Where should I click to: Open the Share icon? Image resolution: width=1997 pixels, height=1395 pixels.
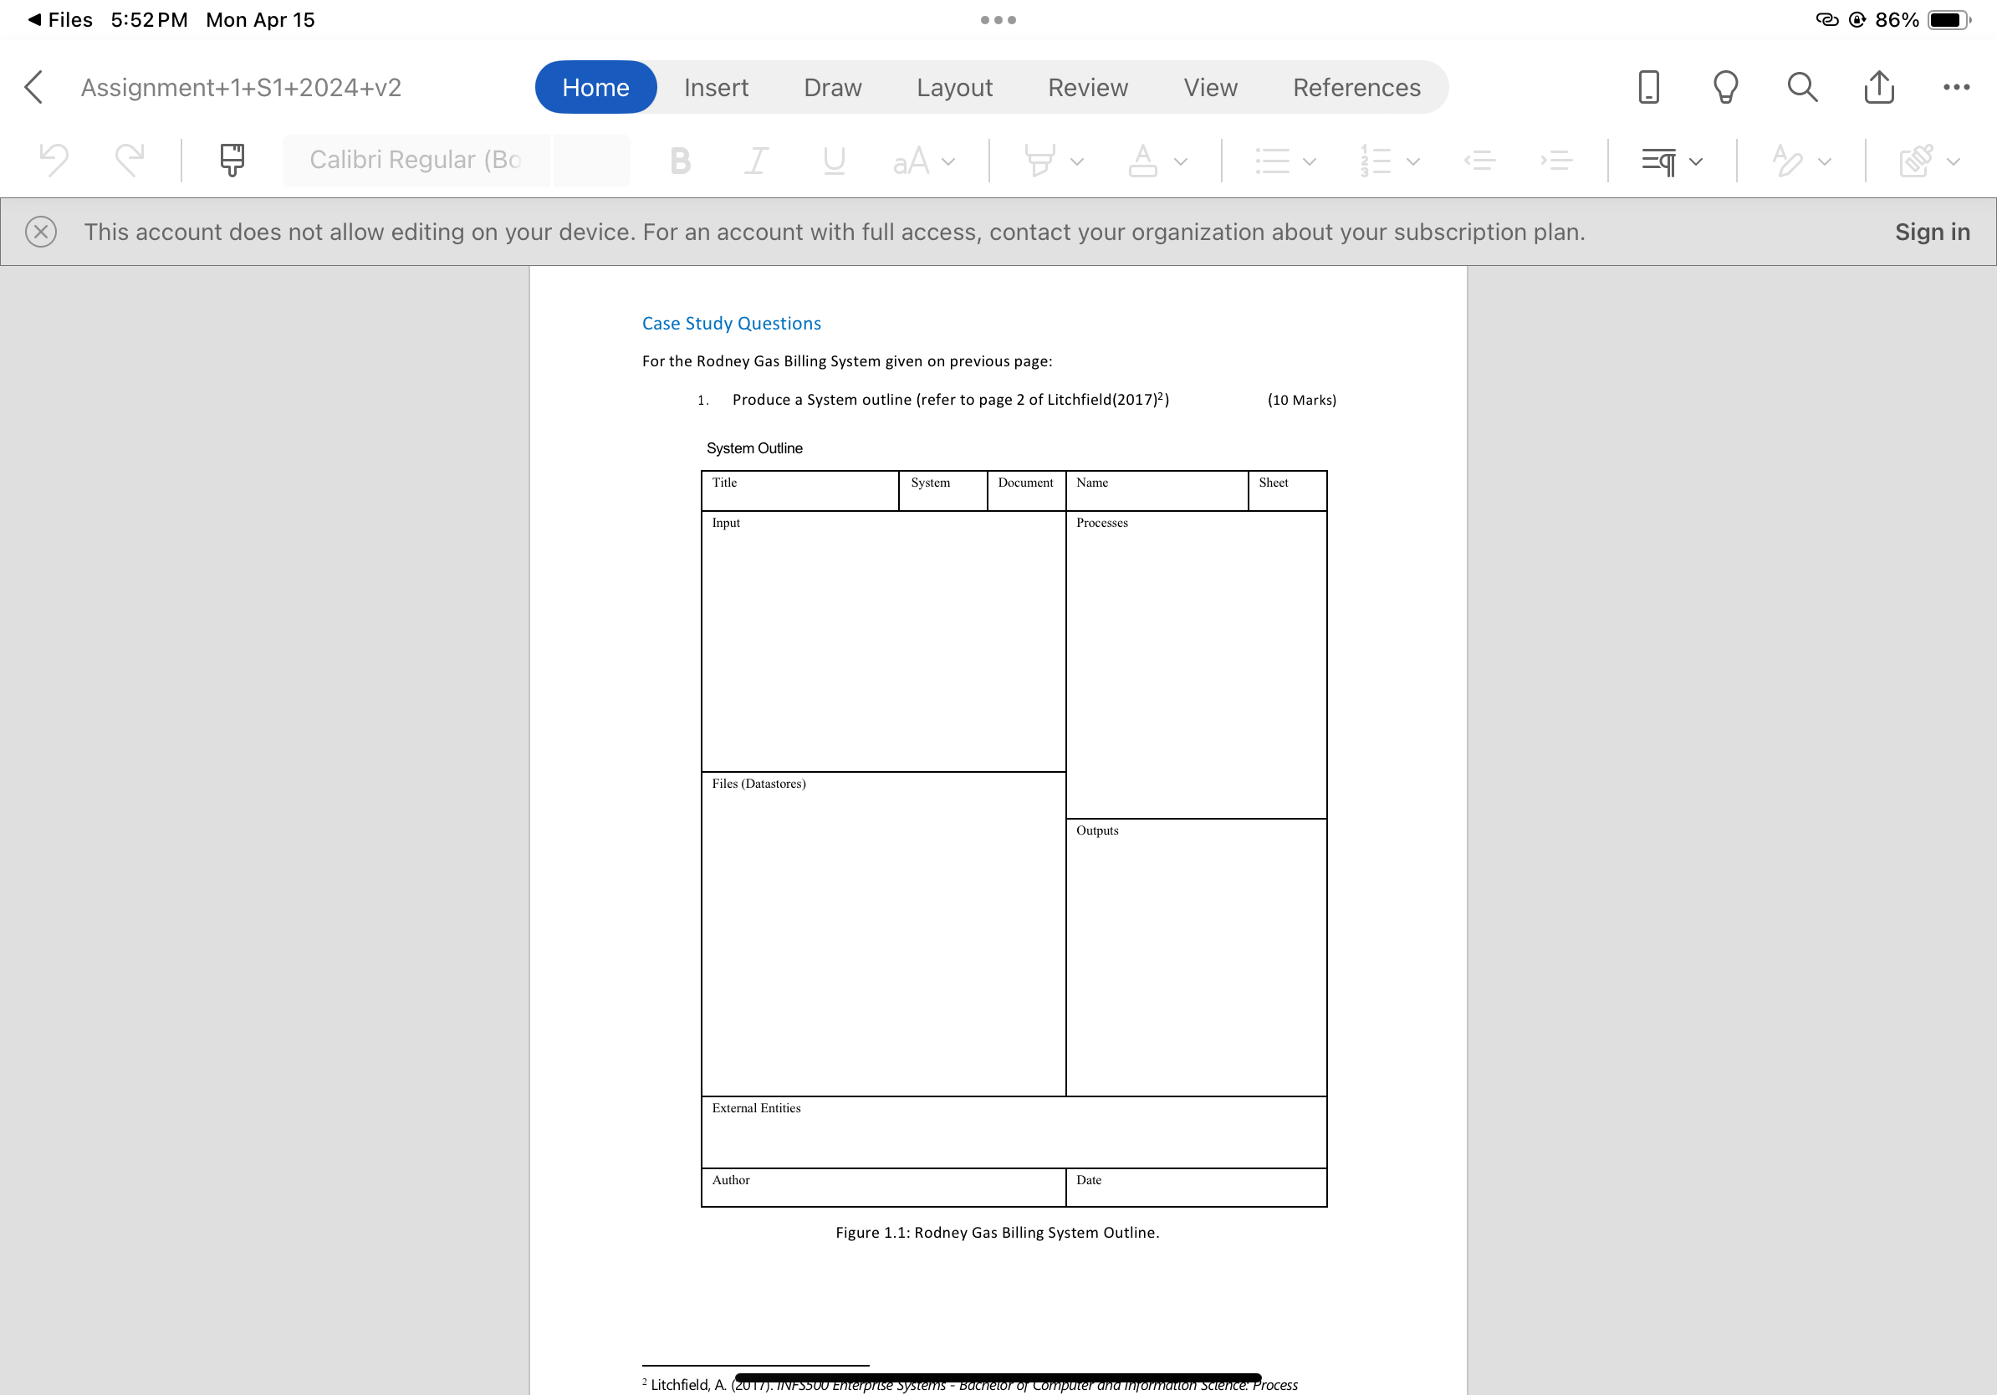point(1879,87)
